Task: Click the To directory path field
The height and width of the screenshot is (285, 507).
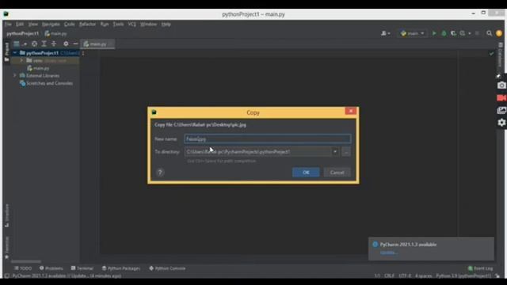Action: point(258,151)
